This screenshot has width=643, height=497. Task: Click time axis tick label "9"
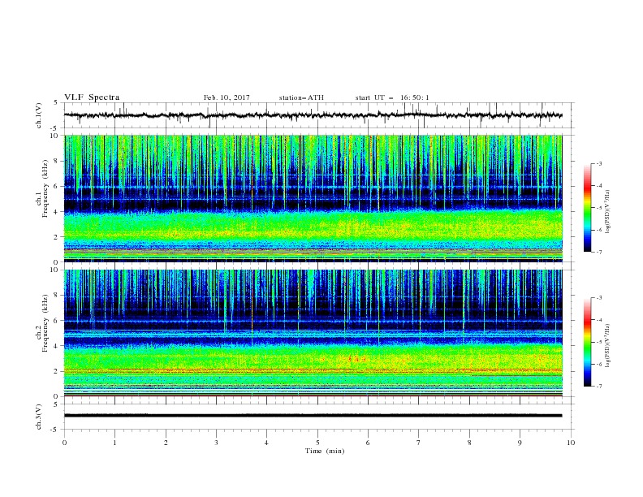pos(520,443)
